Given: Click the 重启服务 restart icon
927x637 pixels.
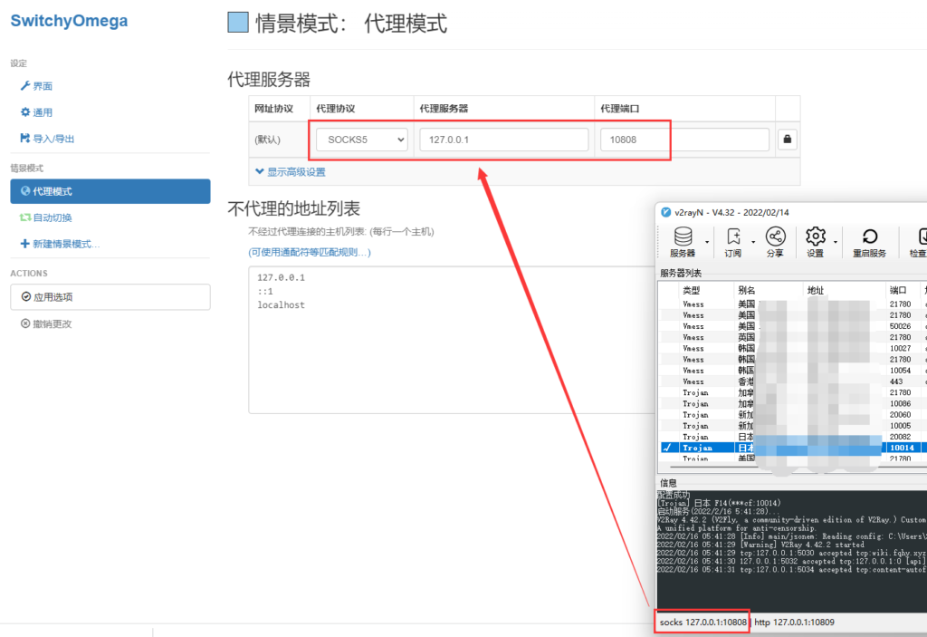Looking at the screenshot, I should pos(869,237).
